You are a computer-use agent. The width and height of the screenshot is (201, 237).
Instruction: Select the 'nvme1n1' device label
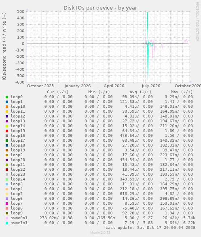tap(19, 223)
